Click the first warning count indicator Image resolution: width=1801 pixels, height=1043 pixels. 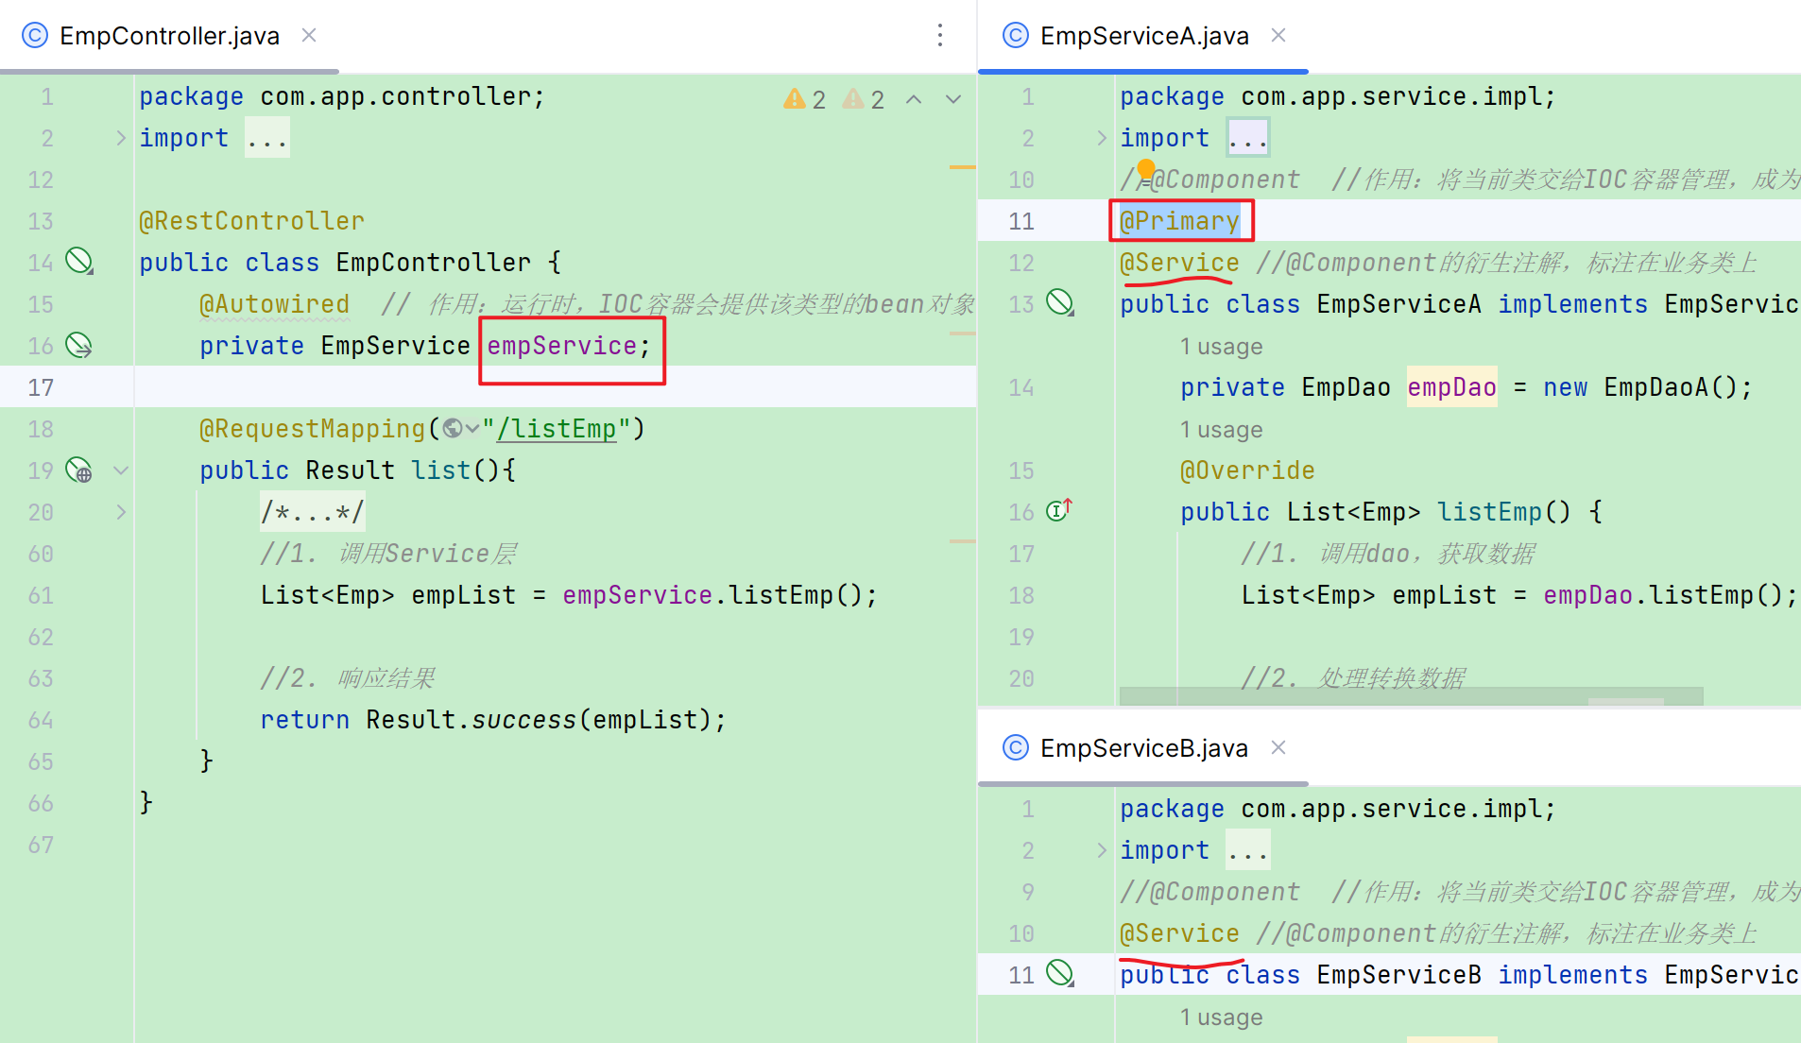point(805,99)
